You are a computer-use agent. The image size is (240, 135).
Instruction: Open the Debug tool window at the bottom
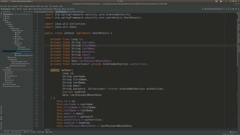[40, 132]
